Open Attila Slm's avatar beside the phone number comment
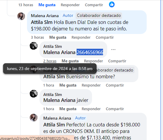 34,46
